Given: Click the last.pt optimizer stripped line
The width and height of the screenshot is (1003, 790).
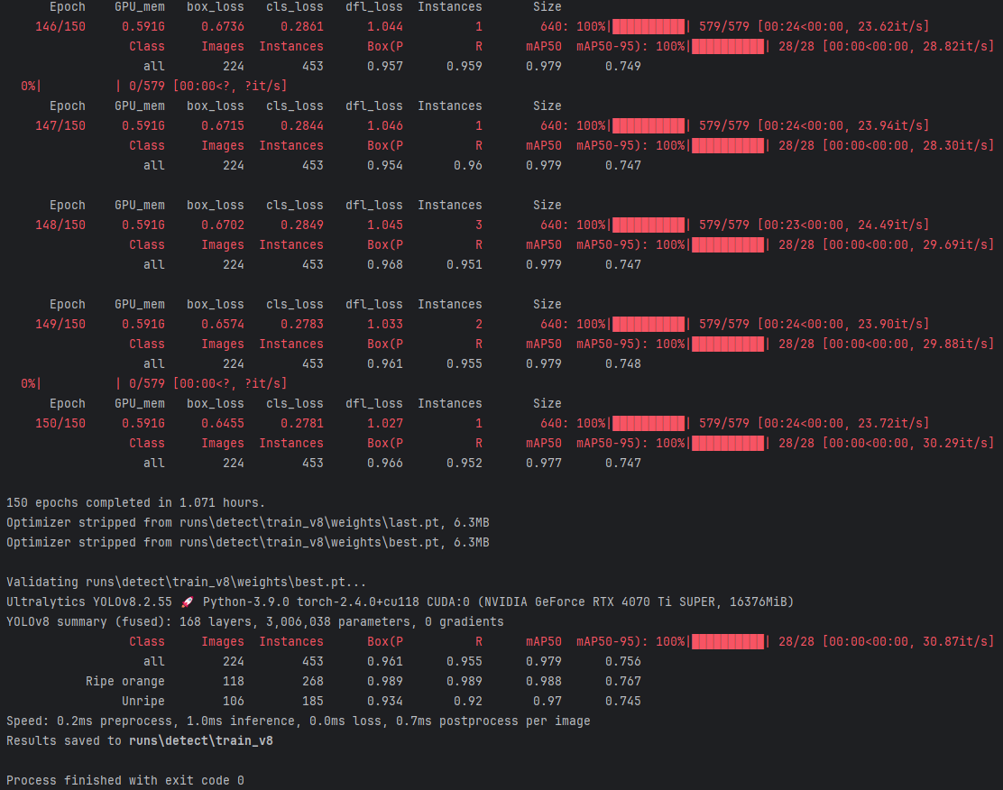Looking at the screenshot, I should pos(248,523).
